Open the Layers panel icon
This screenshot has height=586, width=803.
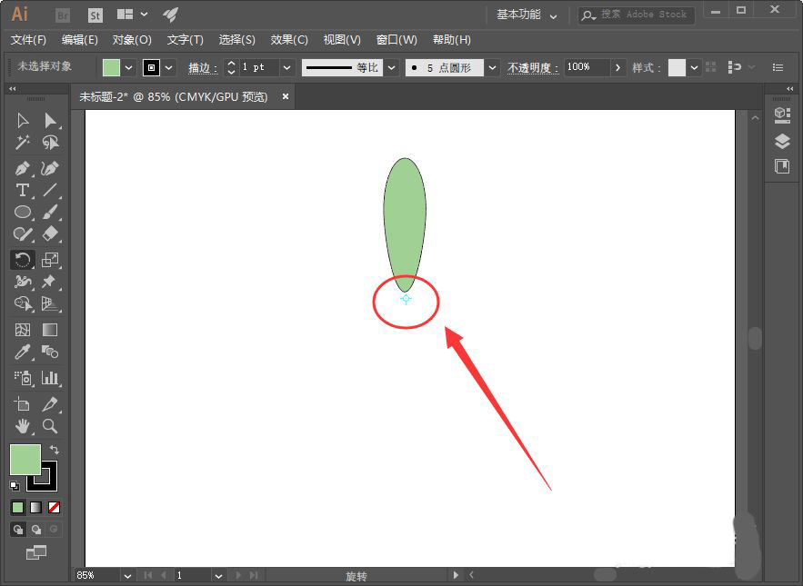point(781,141)
